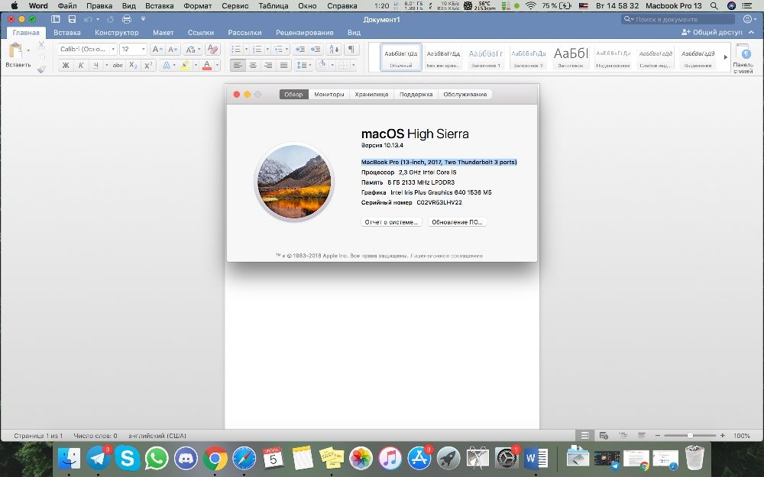Open the Хранилище tab in About This Mac
The image size is (764, 477).
point(371,95)
